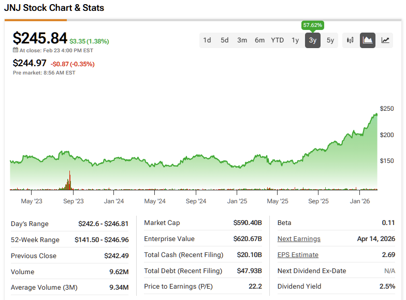Select the 3y time range
Screen dimensions: 406x300
coord(313,40)
